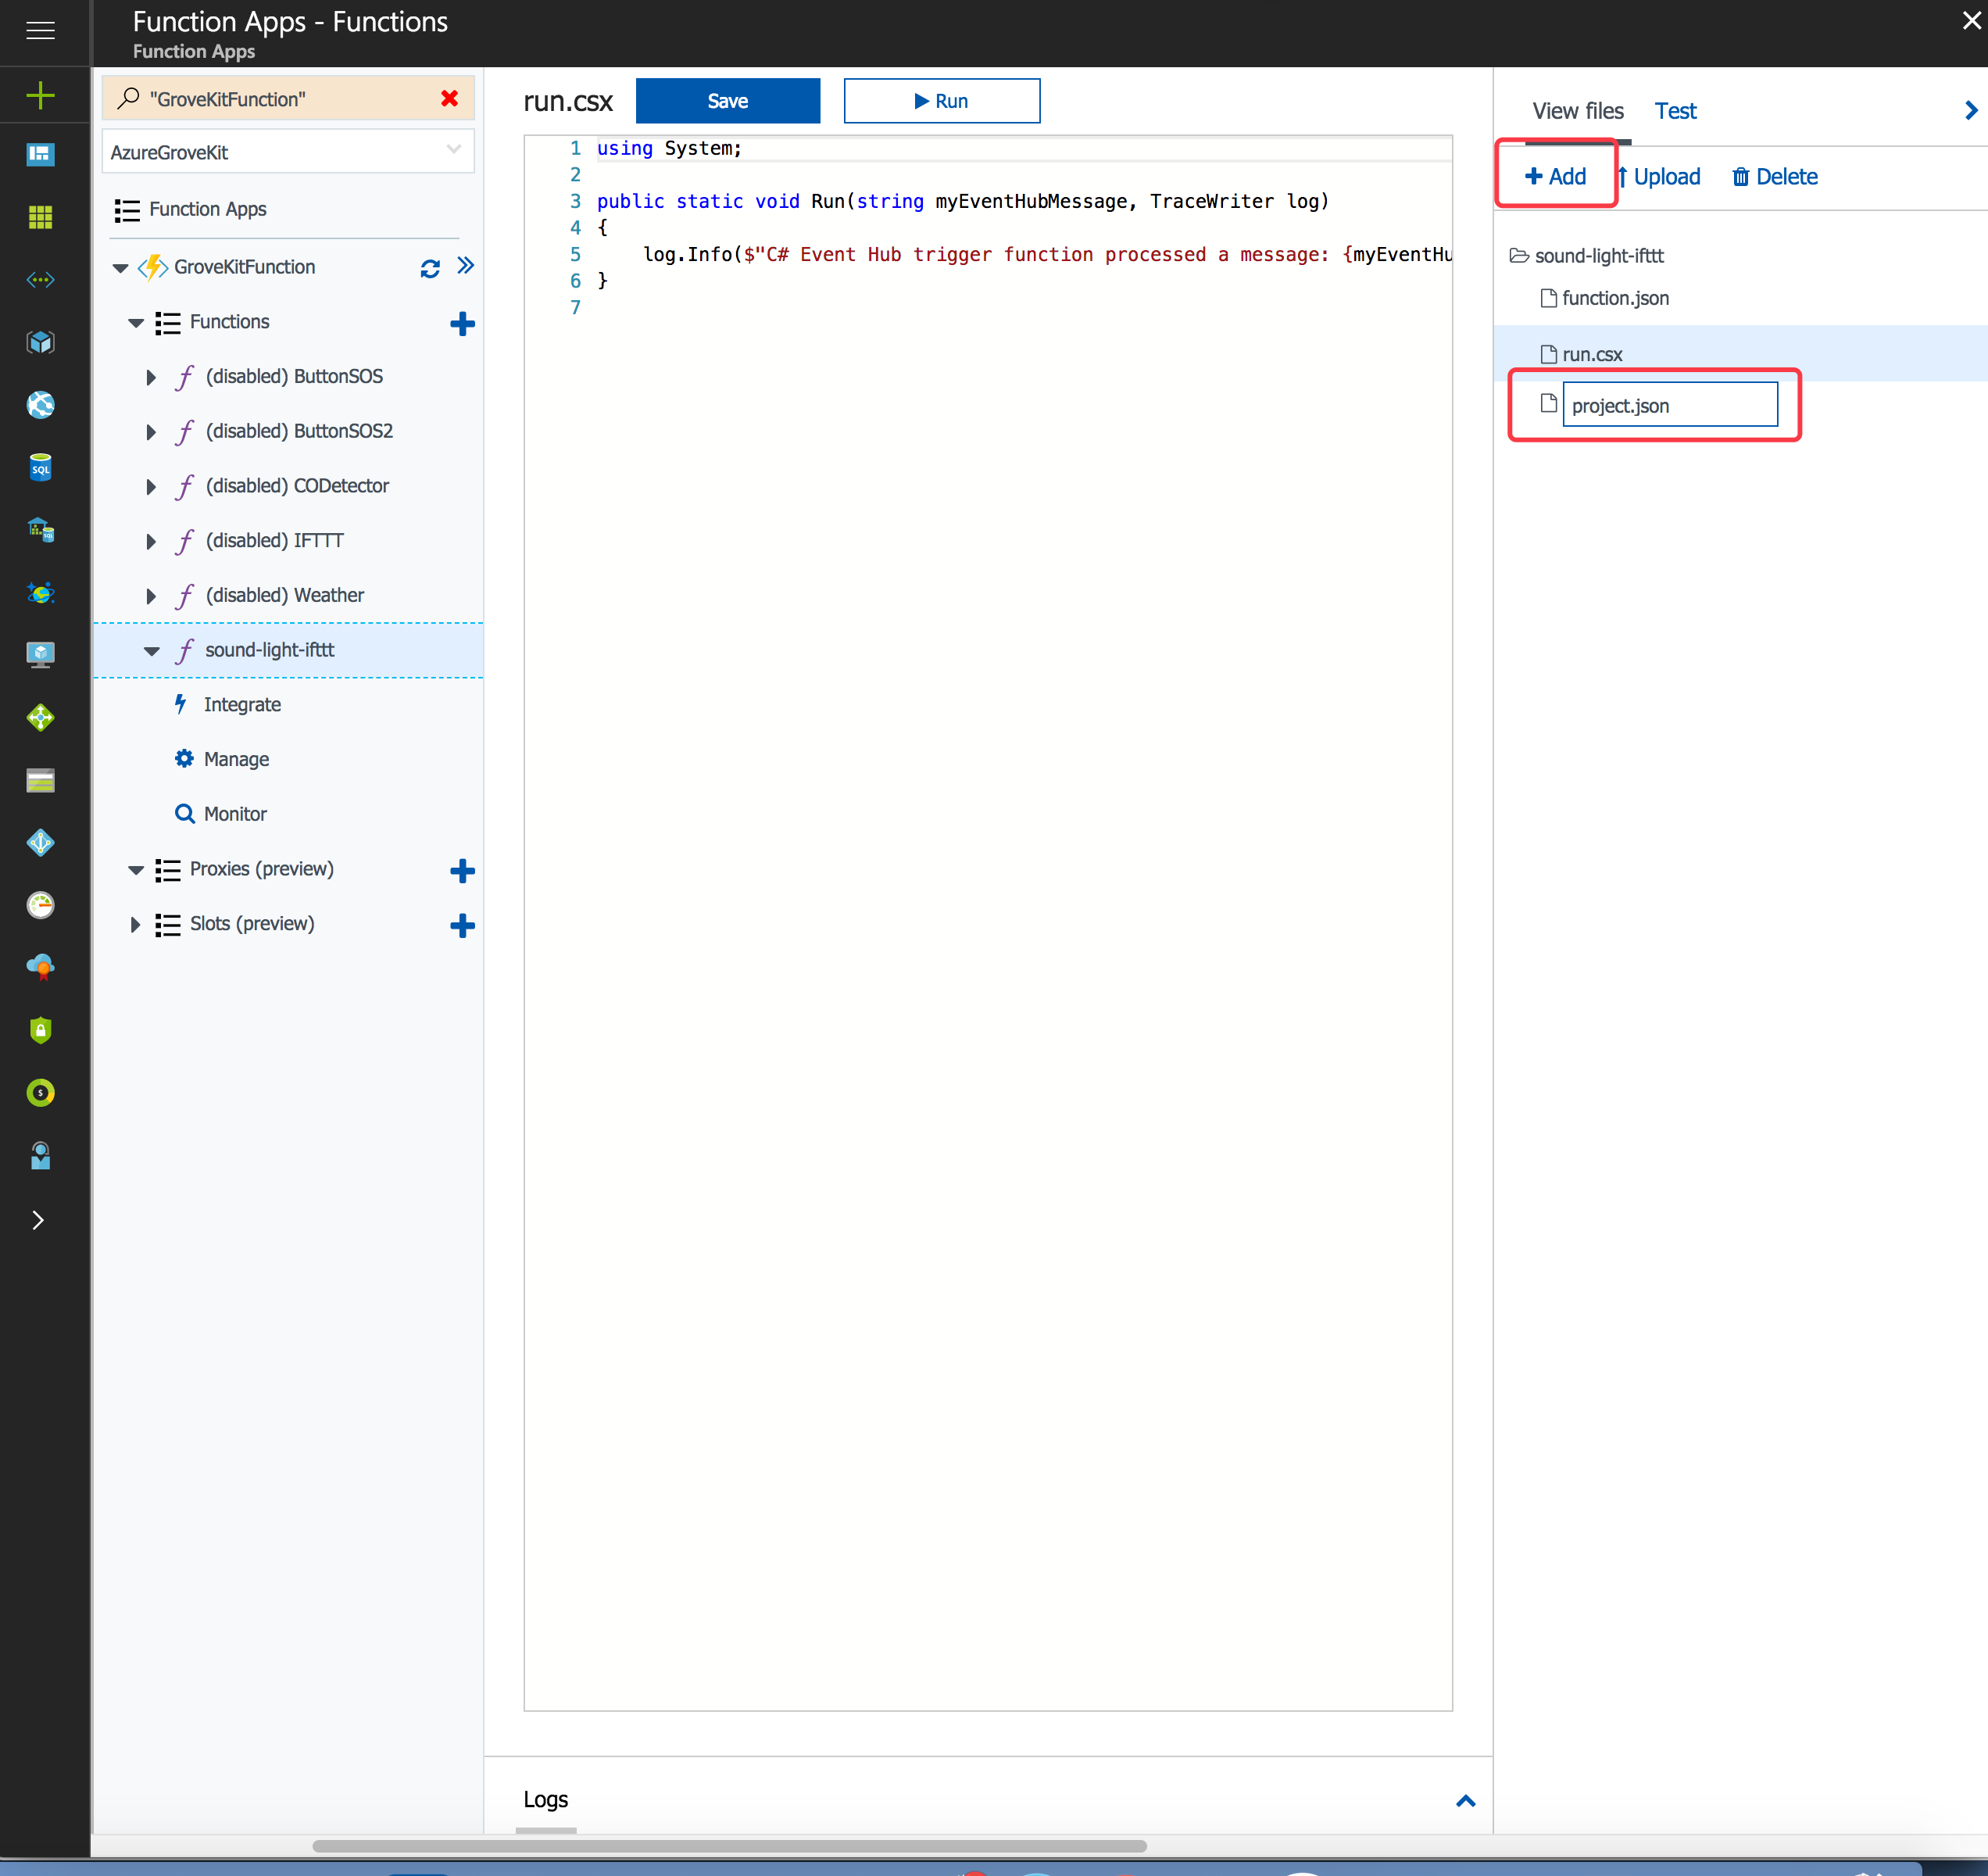Click the Upload file button
1988x1876 pixels.
click(x=1659, y=177)
